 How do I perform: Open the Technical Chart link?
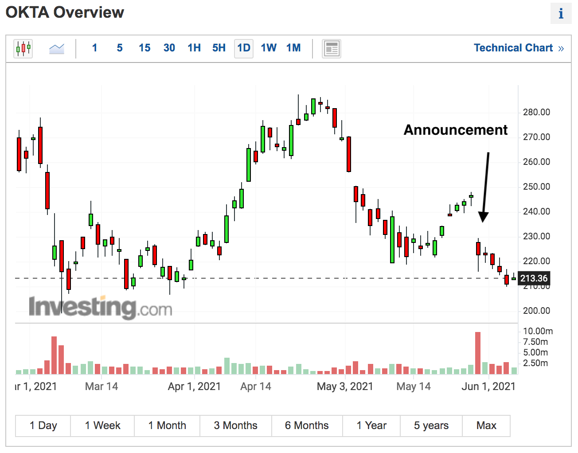pos(519,48)
